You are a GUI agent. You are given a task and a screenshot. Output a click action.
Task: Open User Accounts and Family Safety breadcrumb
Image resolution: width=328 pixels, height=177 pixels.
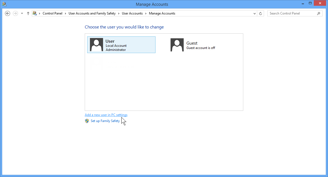pos(92,13)
